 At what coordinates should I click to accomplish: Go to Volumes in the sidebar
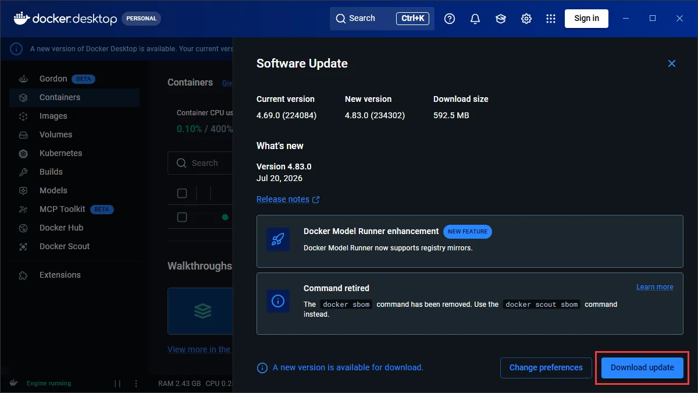tap(74, 134)
